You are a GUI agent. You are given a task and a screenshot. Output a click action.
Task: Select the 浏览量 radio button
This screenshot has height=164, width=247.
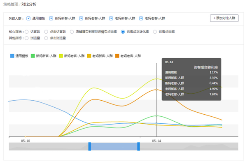(x=27, y=38)
